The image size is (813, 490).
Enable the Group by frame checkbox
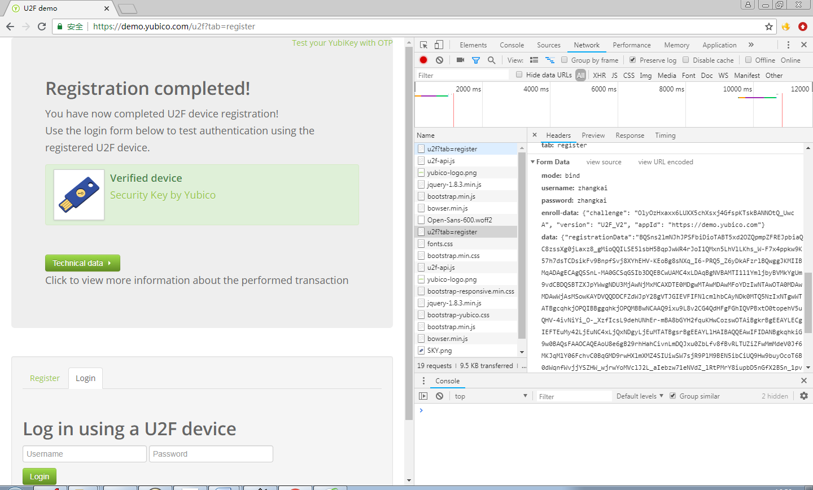[564, 60]
